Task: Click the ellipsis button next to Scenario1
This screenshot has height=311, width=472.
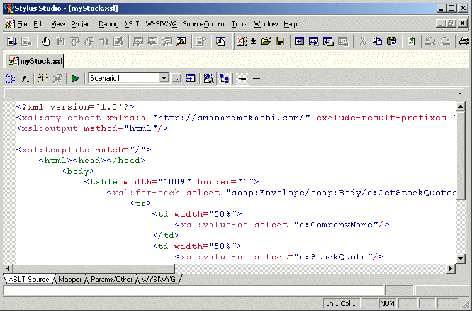Action: [x=176, y=79]
